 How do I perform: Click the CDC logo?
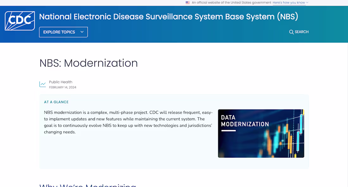tap(19, 21)
